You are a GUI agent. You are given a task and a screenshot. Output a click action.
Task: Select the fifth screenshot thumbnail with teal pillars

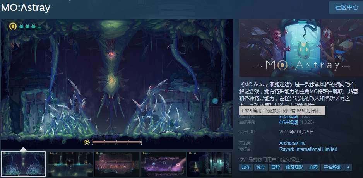[210, 164]
